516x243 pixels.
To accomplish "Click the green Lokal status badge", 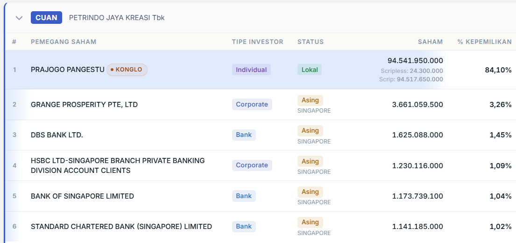I will pyautogui.click(x=309, y=70).
